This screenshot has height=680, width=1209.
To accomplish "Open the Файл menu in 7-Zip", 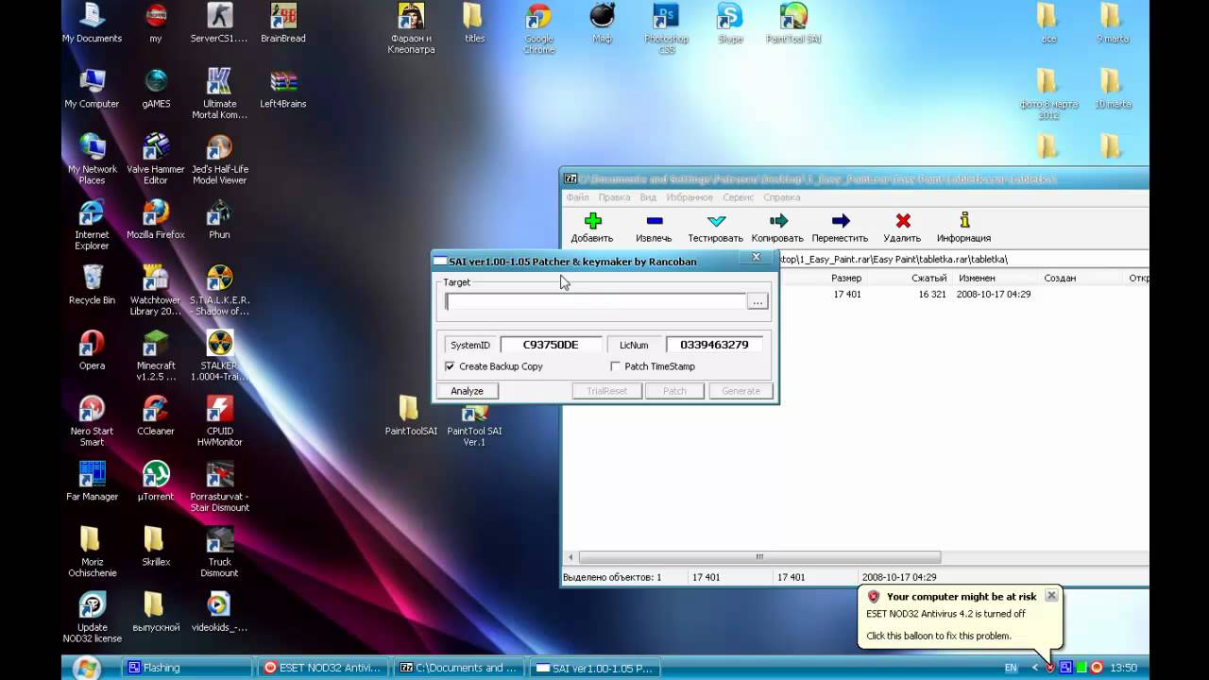I will 577,197.
